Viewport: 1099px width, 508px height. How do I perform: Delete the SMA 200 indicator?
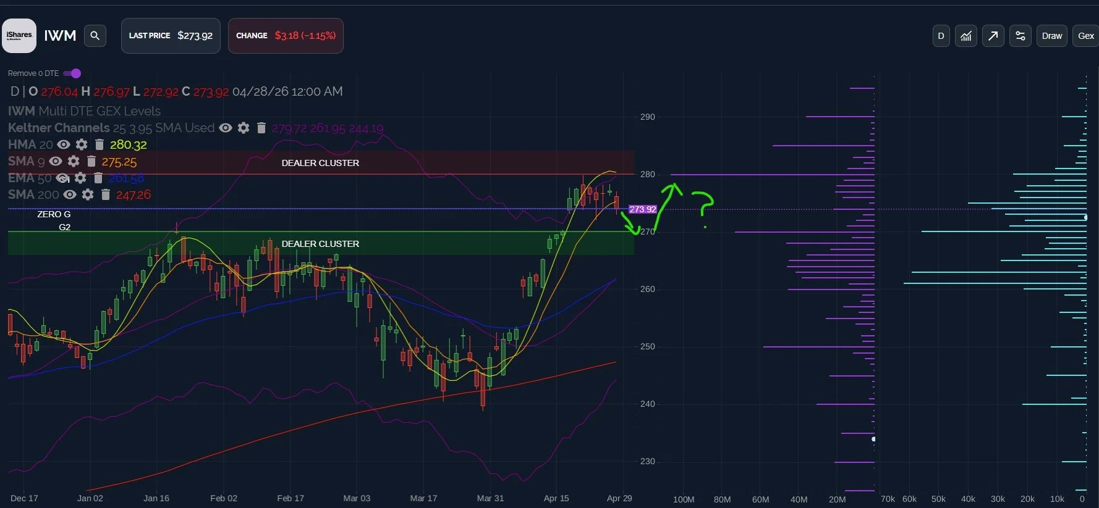106,194
